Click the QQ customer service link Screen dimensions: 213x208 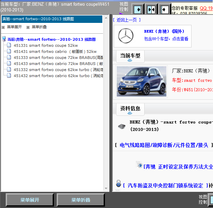point(206,8)
